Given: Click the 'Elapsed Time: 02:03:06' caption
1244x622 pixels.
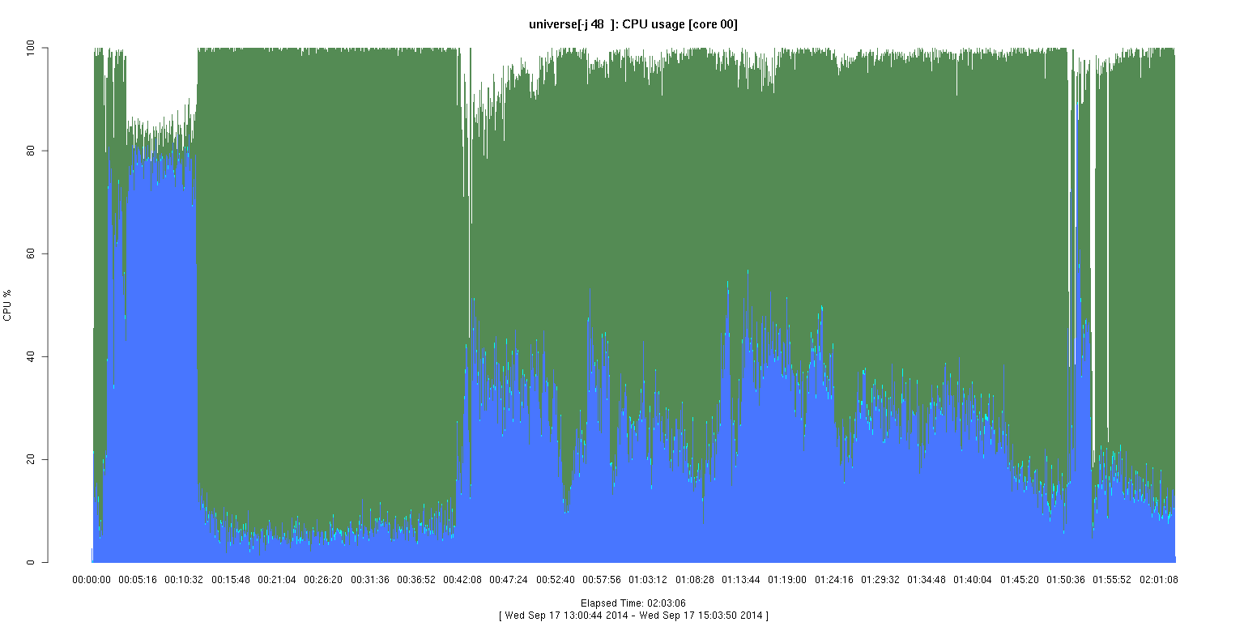Looking at the screenshot, I should pyautogui.click(x=633, y=603).
